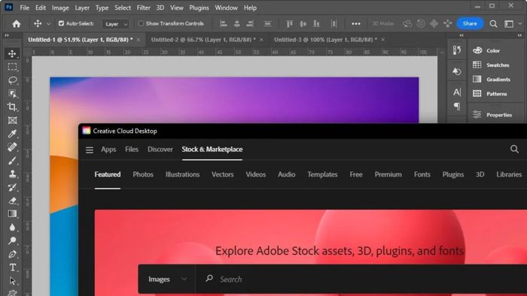Collapse the right panels double arrows
This screenshot has width=527, height=296.
[519, 35]
